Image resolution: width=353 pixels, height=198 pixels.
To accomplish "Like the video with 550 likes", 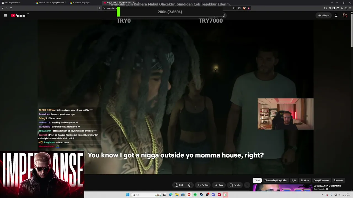I will pyautogui.click(x=179, y=185).
